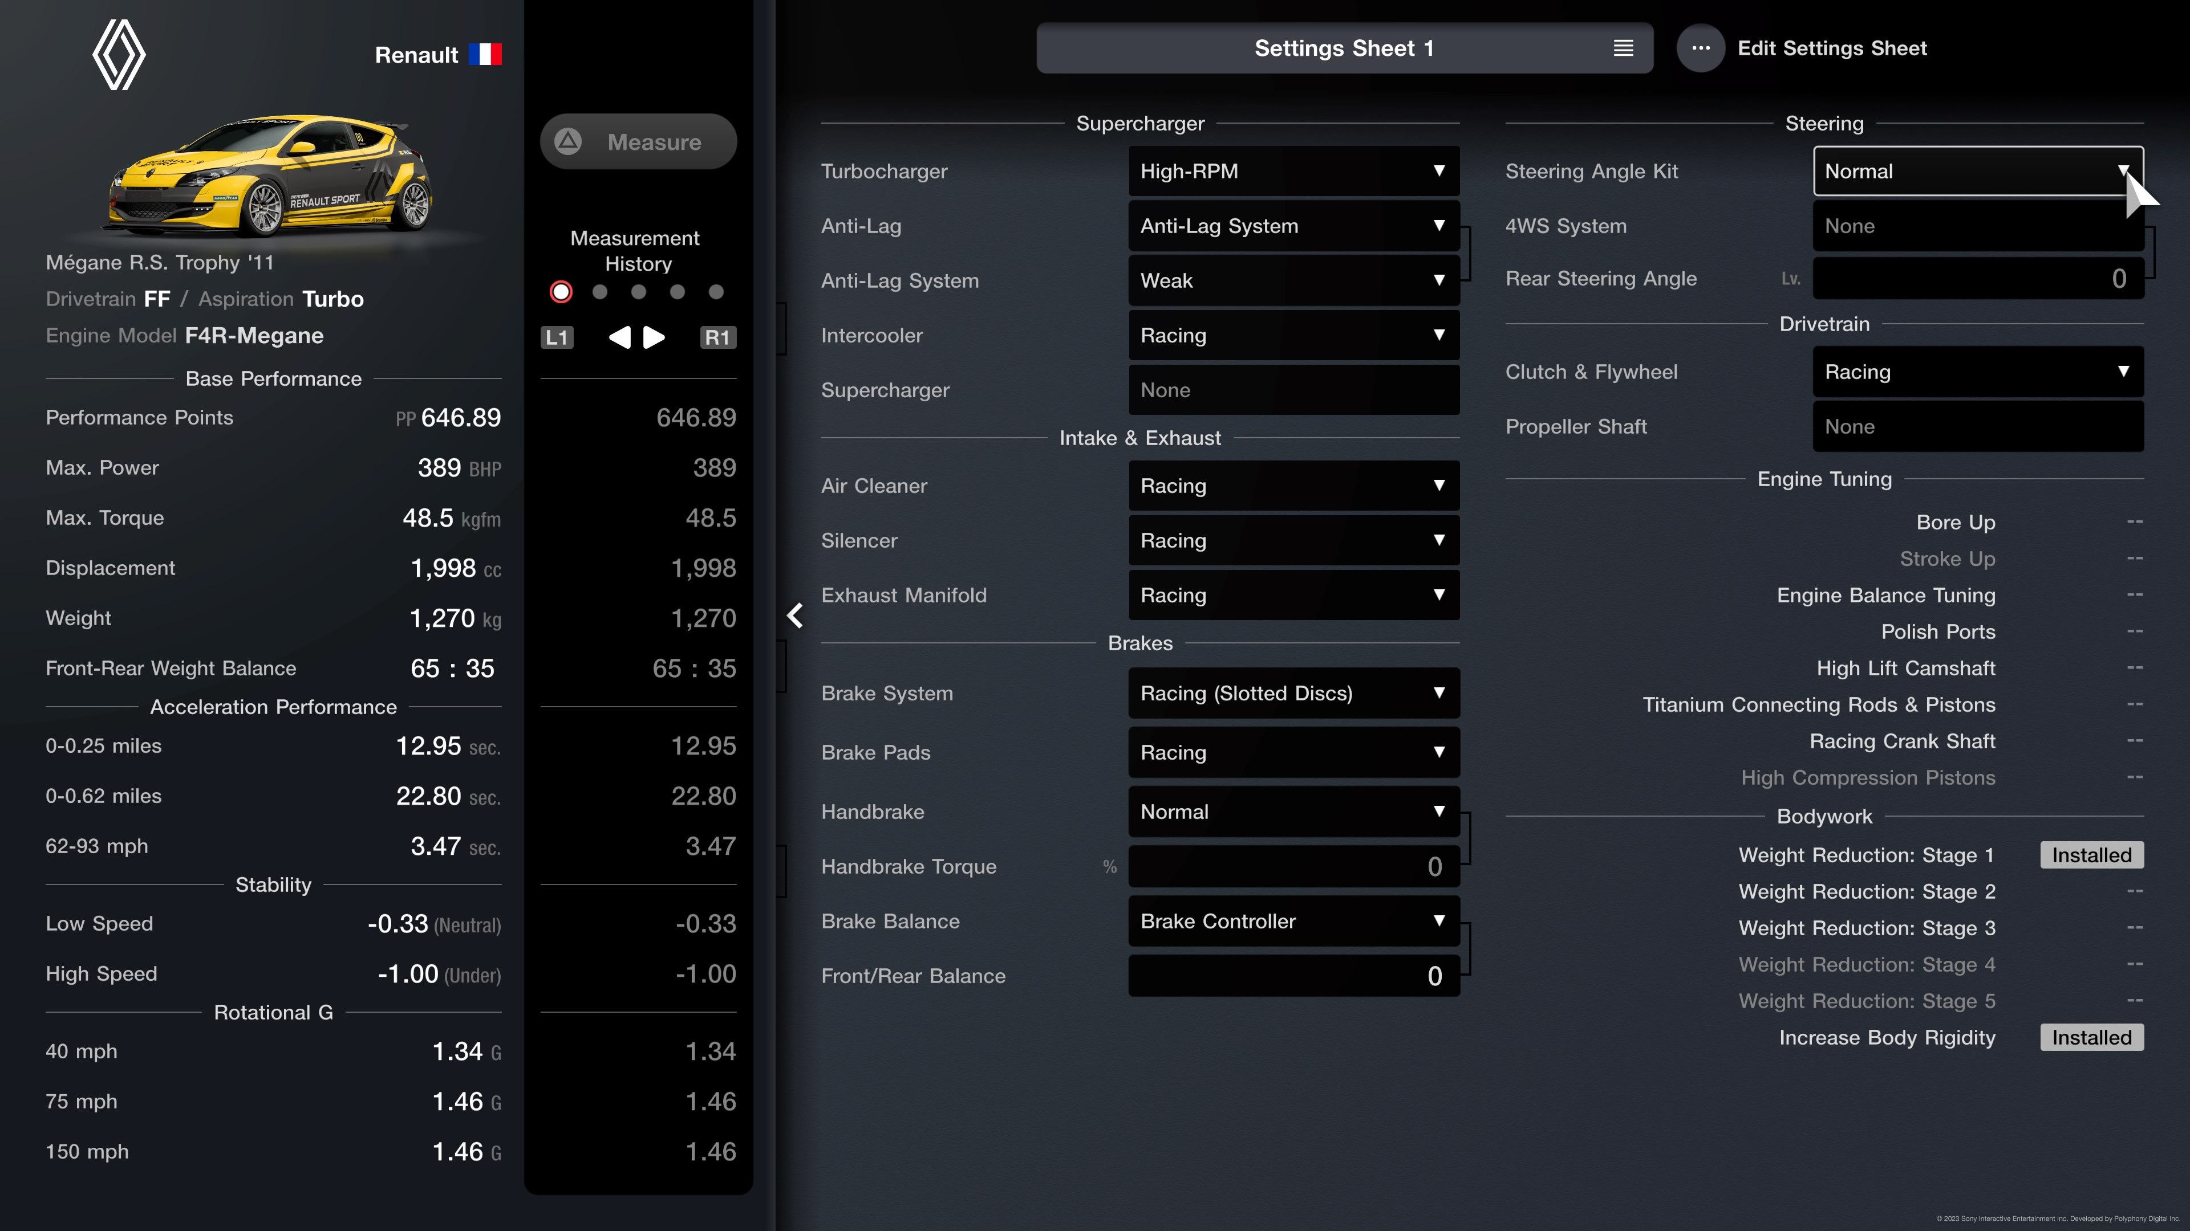This screenshot has width=2190, height=1231.
Task: Select Weight Reduction: Stage 2 row
Action: (x=1941, y=892)
